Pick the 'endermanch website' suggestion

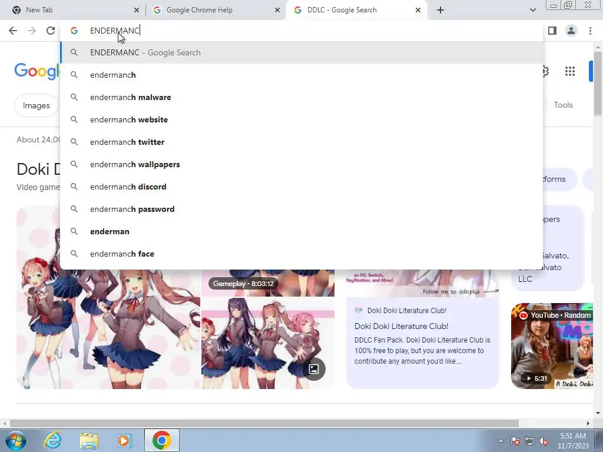tap(302, 119)
